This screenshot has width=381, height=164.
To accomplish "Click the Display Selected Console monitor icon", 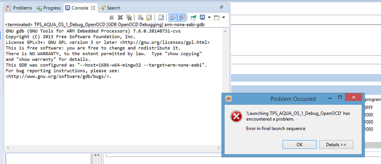I will coord(203,18).
